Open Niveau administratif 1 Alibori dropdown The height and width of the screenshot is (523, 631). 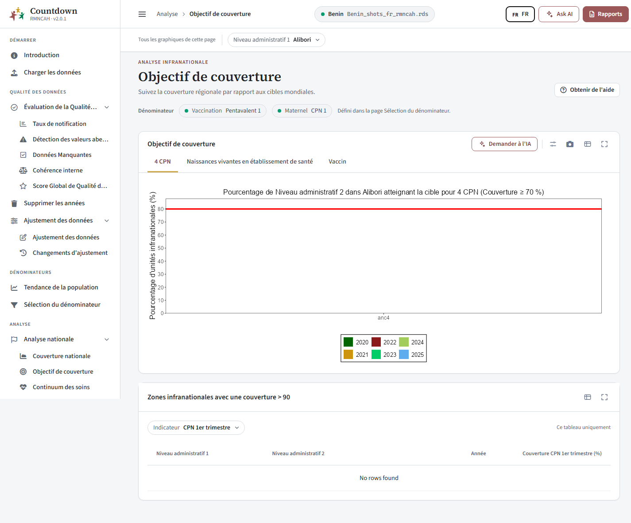276,40
